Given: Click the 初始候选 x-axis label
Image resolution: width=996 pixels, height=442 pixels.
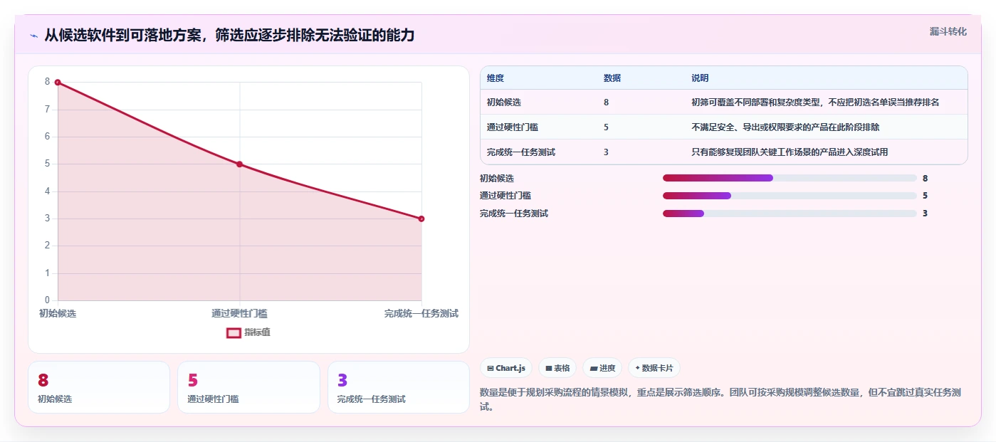Looking at the screenshot, I should (x=58, y=314).
